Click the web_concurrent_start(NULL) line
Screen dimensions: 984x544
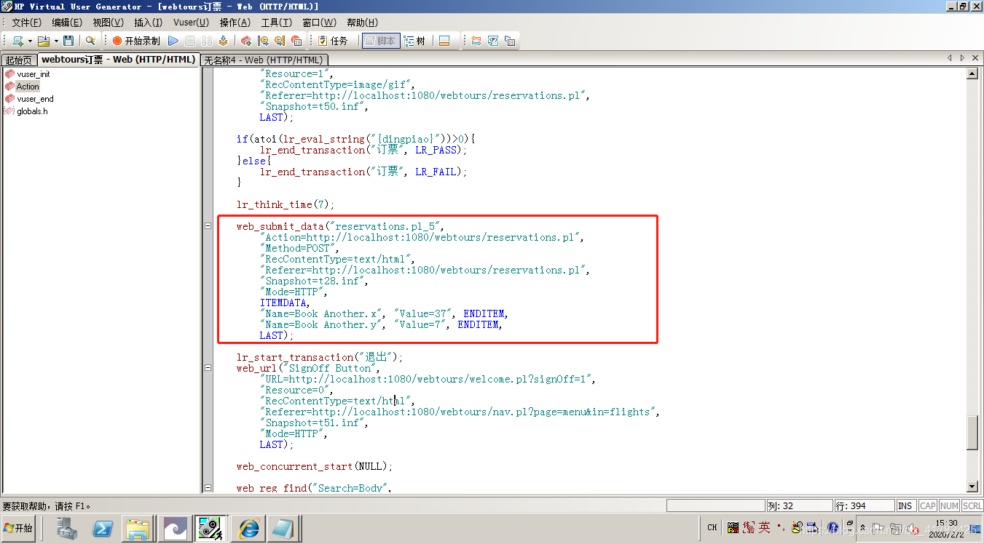314,466
